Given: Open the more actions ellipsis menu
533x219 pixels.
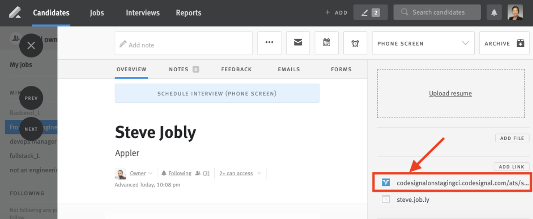Looking at the screenshot, I should 270,43.
